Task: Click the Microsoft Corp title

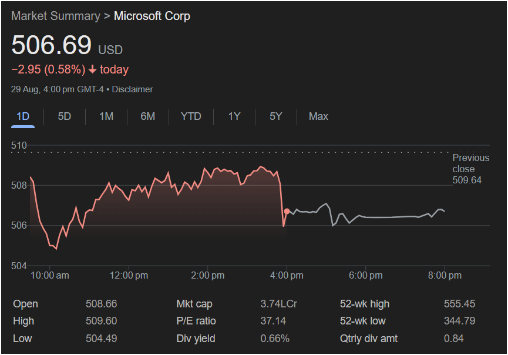Action: click(x=152, y=16)
